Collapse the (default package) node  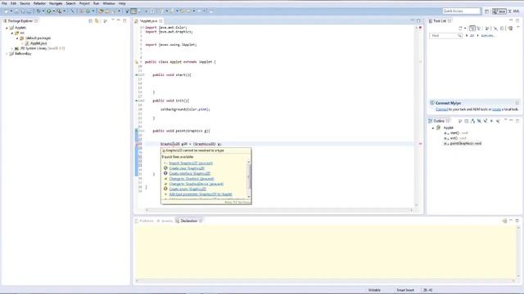click(17, 38)
